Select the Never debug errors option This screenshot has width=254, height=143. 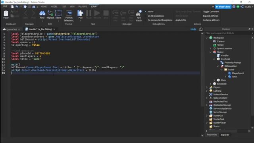pyautogui.click(x=150, y=12)
